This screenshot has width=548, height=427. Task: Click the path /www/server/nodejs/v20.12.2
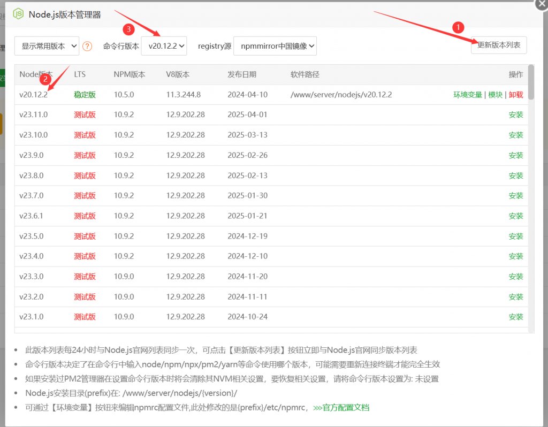[341, 95]
